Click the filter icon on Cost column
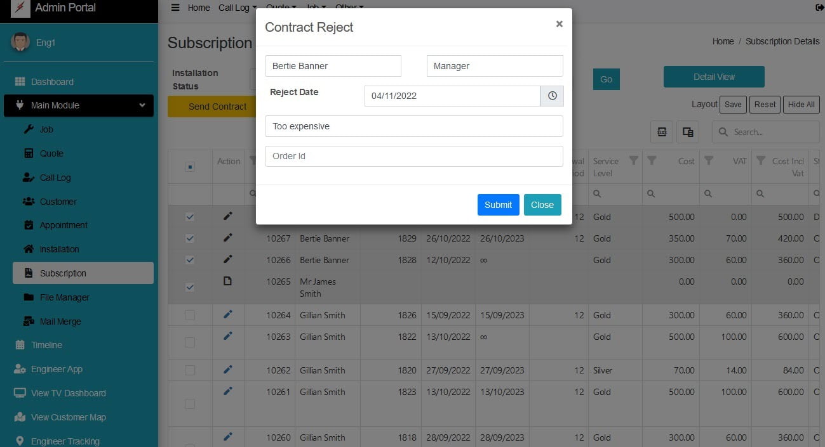The height and width of the screenshot is (447, 825). click(652, 161)
